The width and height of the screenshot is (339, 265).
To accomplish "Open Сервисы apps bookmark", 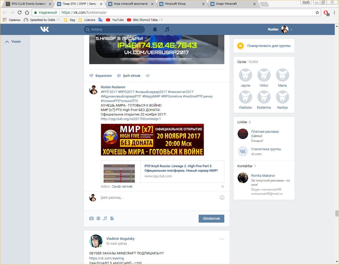I will 12,20.
